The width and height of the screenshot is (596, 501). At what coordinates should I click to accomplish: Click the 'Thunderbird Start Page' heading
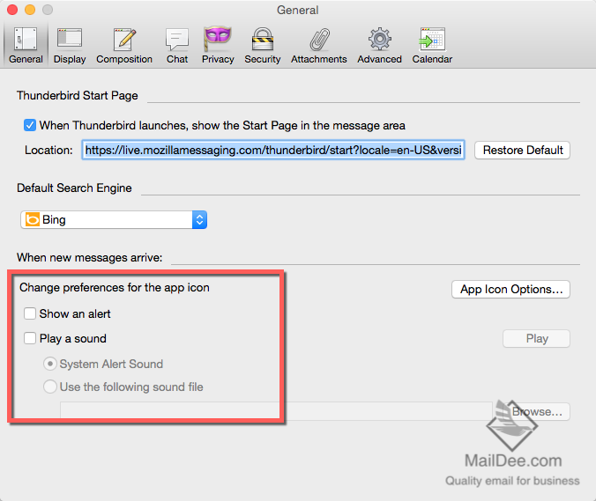pyautogui.click(x=78, y=96)
